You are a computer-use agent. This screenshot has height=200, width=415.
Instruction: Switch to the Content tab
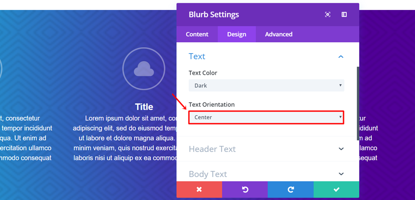pos(197,34)
